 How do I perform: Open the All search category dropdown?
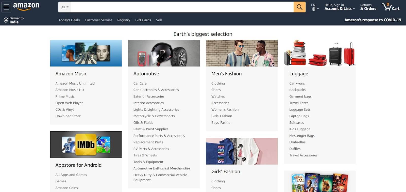(x=65, y=7)
